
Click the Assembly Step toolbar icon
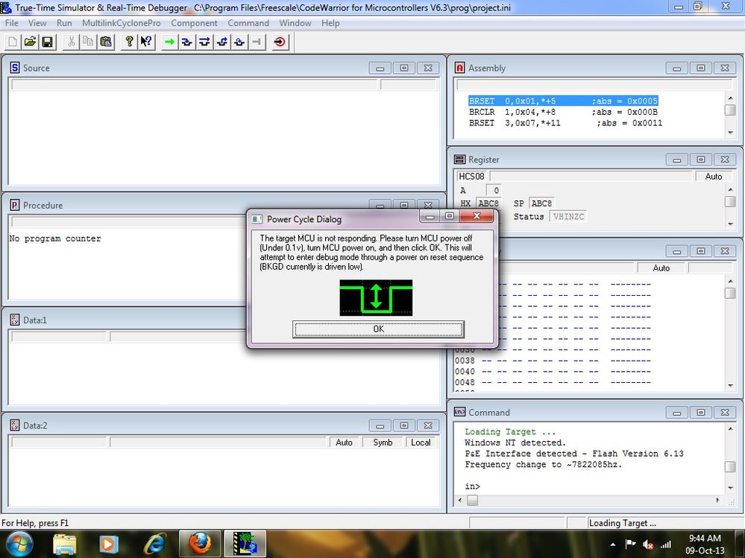coord(239,42)
